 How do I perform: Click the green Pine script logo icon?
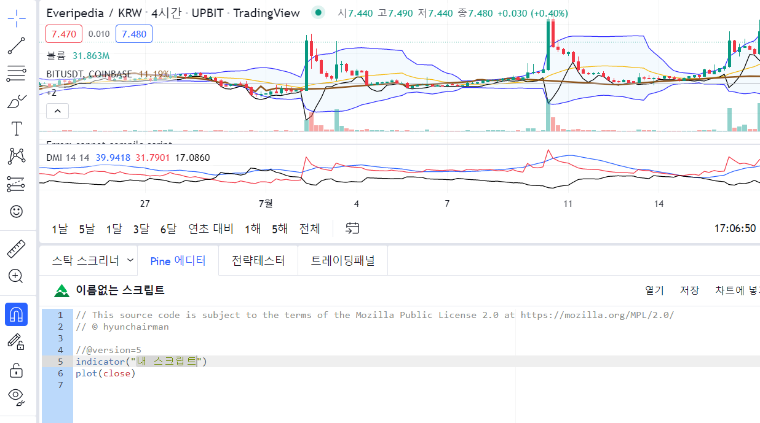tap(61, 291)
